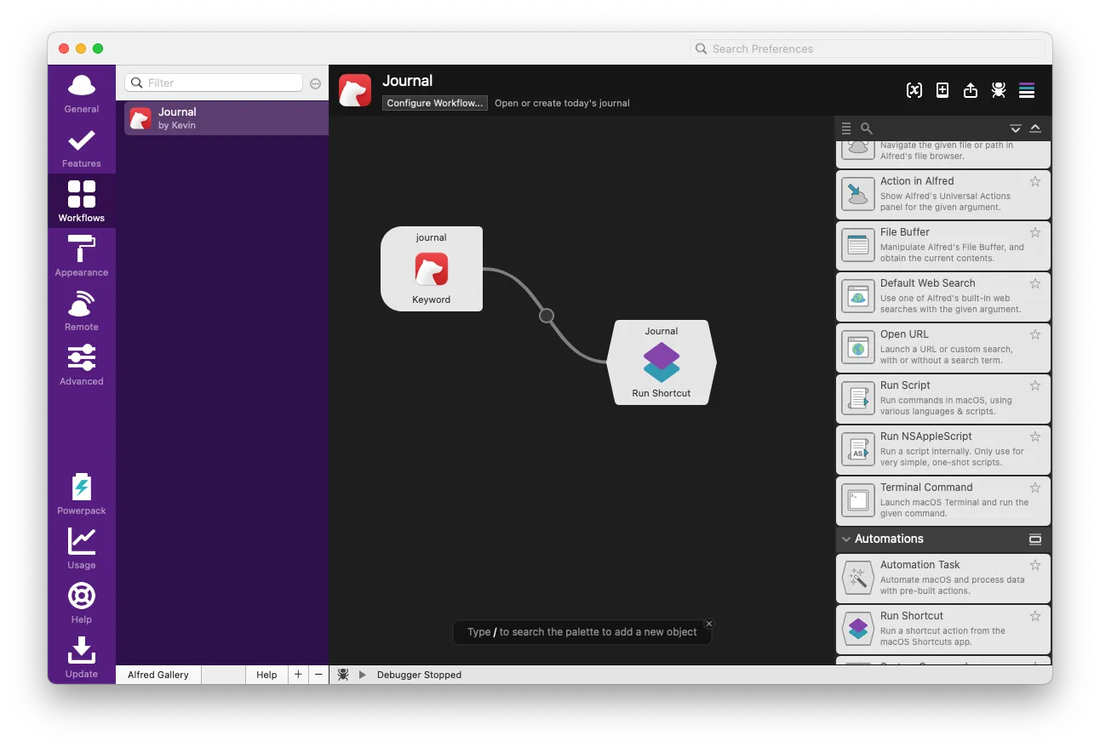Click the palette list view icon
Viewport: 1100px width, 747px height.
click(x=846, y=128)
